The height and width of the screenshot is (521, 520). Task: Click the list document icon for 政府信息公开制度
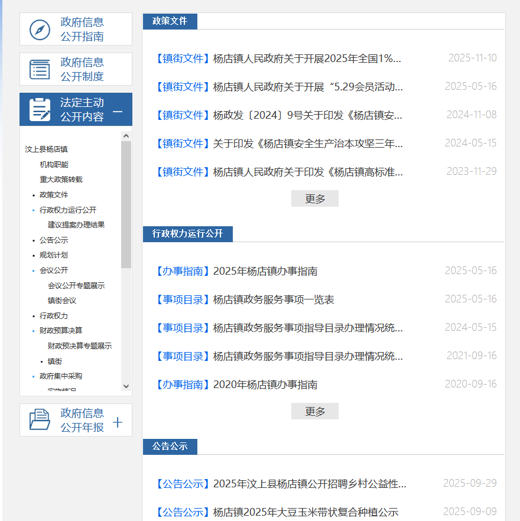tap(40, 69)
